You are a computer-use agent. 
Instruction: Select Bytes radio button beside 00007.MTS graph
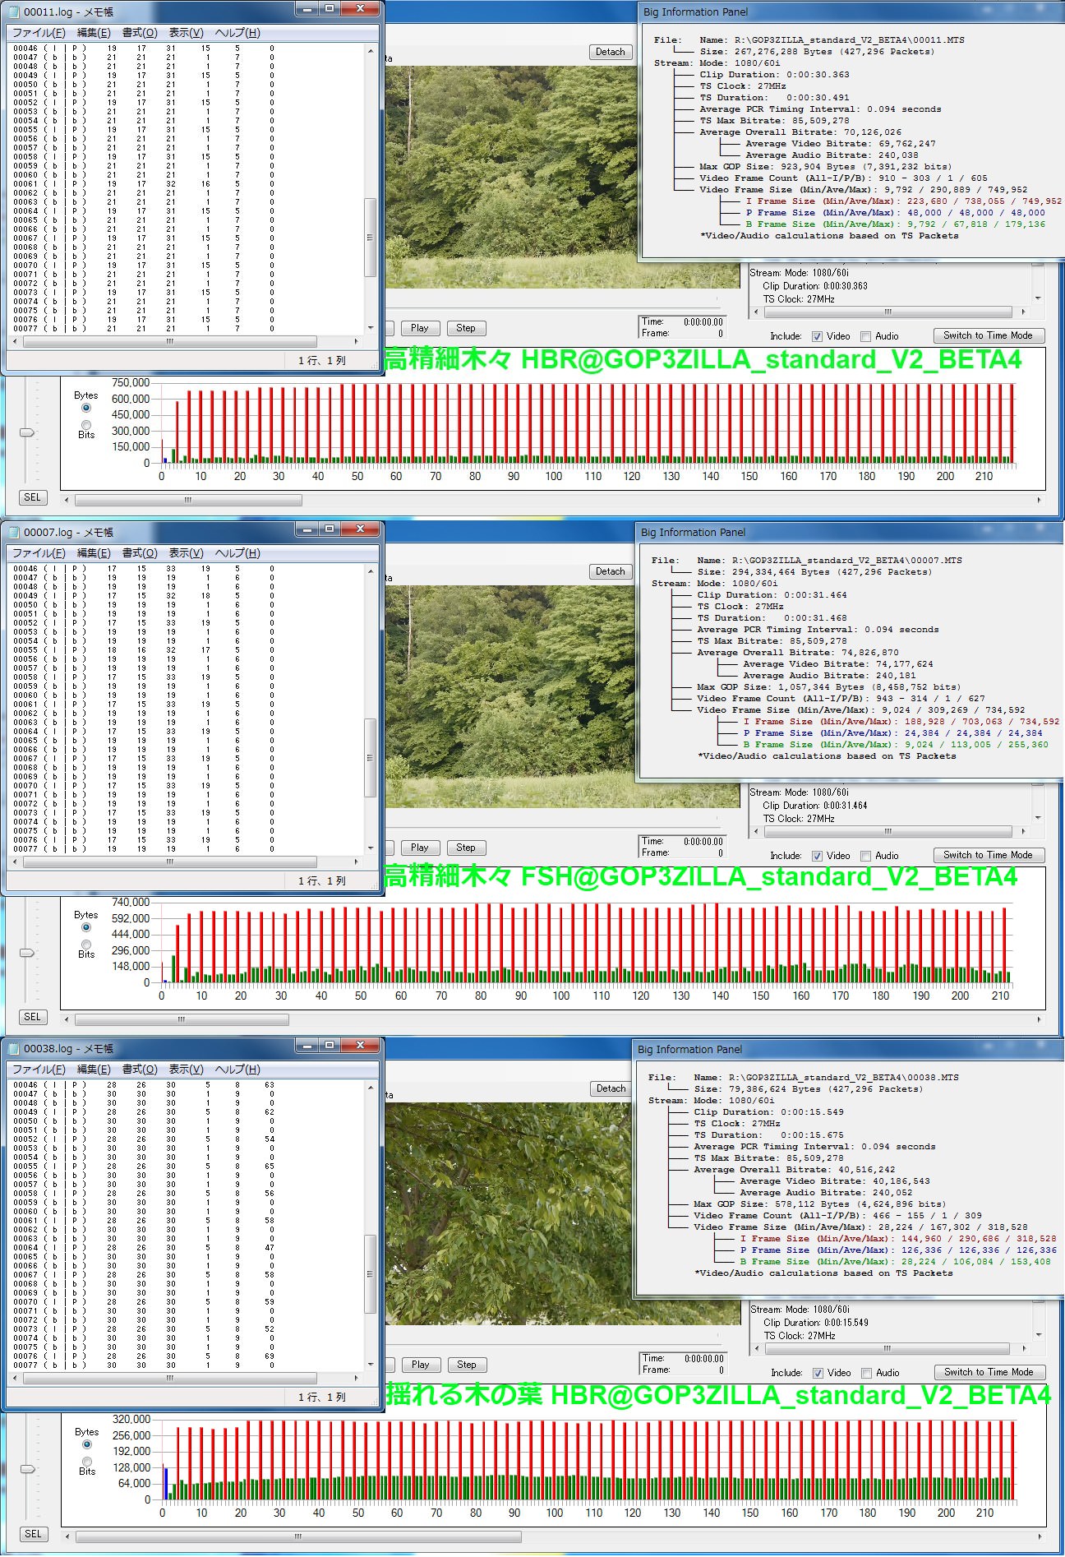coord(86,927)
